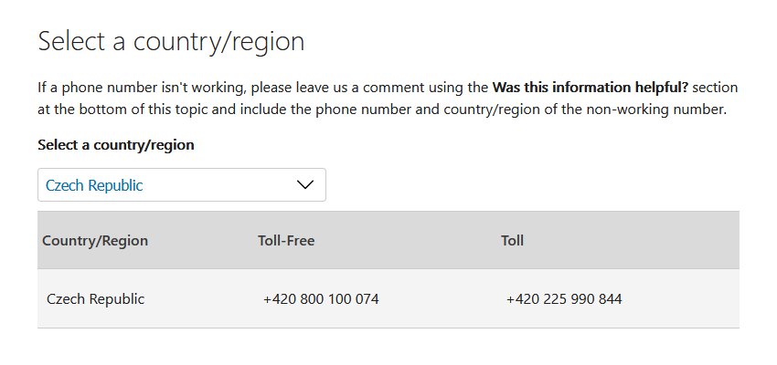Click the dropdown chevron arrow icon

(x=306, y=185)
